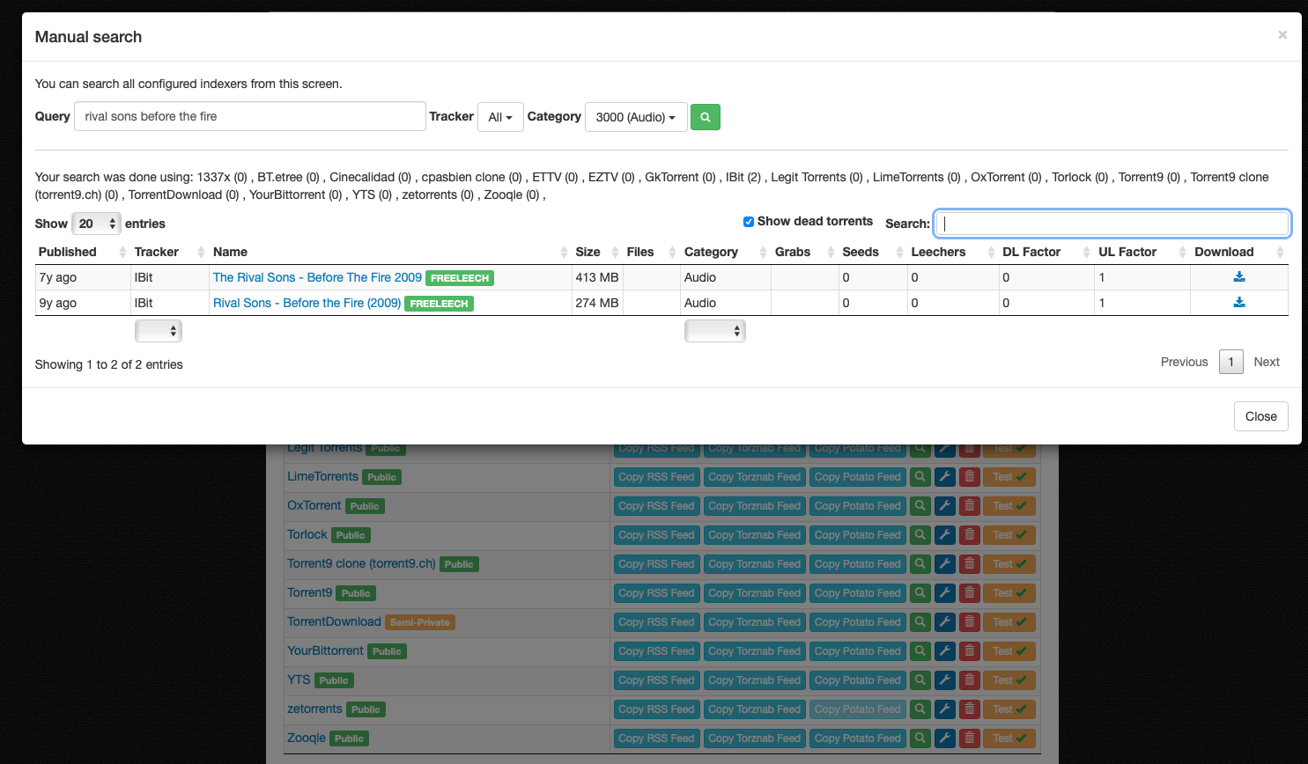Click the magnifier icon for Torrent9
Image resolution: width=1308 pixels, height=764 pixels.
[920, 592]
